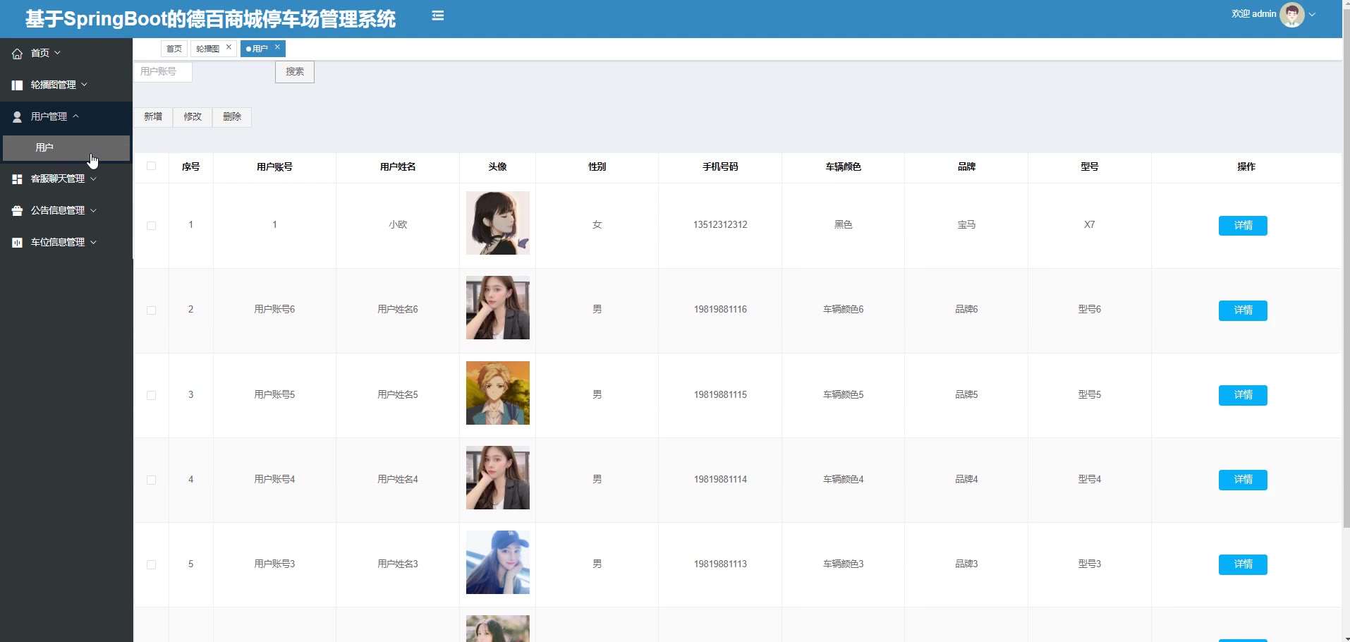1350x642 pixels.
Task: Open 详情 for 用户账号4
Action: pos(1243,480)
